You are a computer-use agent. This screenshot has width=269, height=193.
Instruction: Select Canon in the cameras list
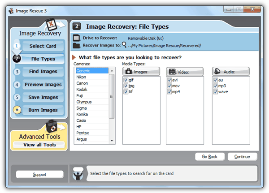(x=92, y=83)
